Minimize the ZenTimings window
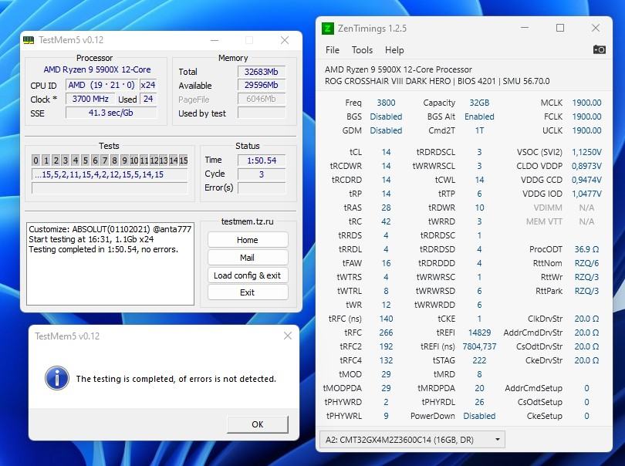 click(525, 28)
